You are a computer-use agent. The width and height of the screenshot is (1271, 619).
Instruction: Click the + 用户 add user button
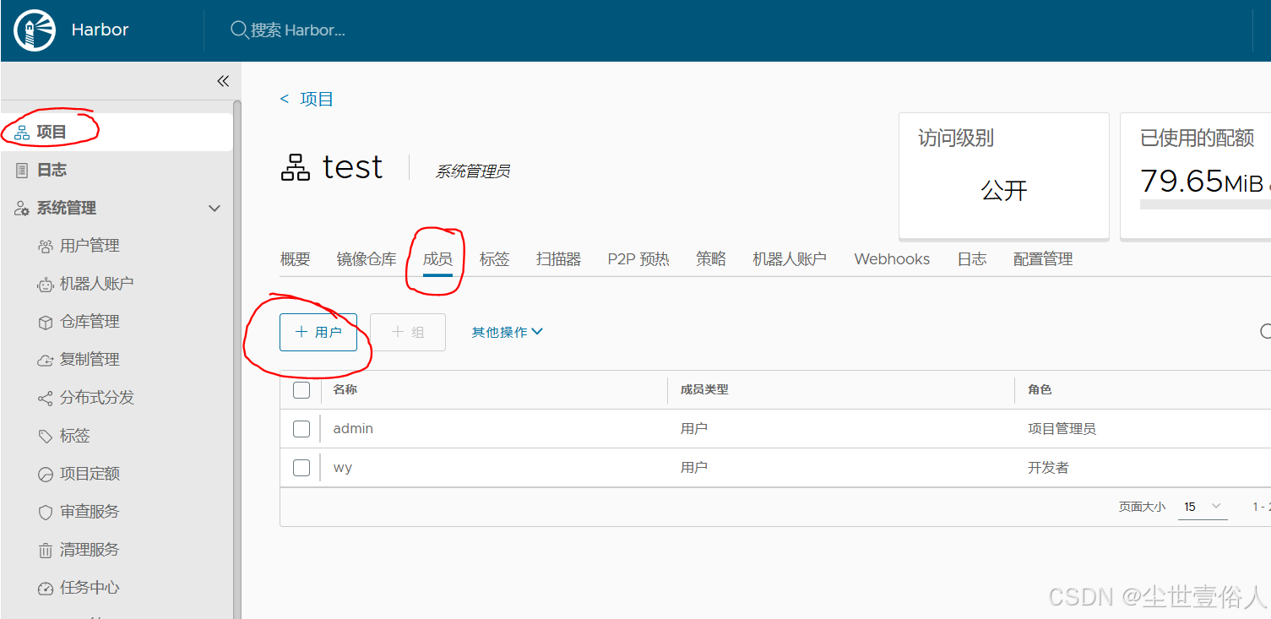(x=318, y=332)
